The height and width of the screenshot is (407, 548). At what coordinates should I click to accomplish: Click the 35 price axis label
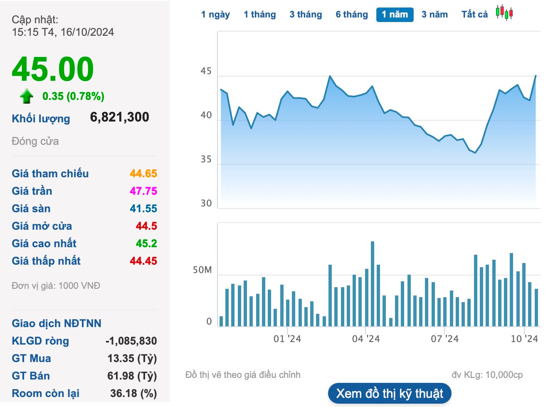pyautogui.click(x=206, y=159)
